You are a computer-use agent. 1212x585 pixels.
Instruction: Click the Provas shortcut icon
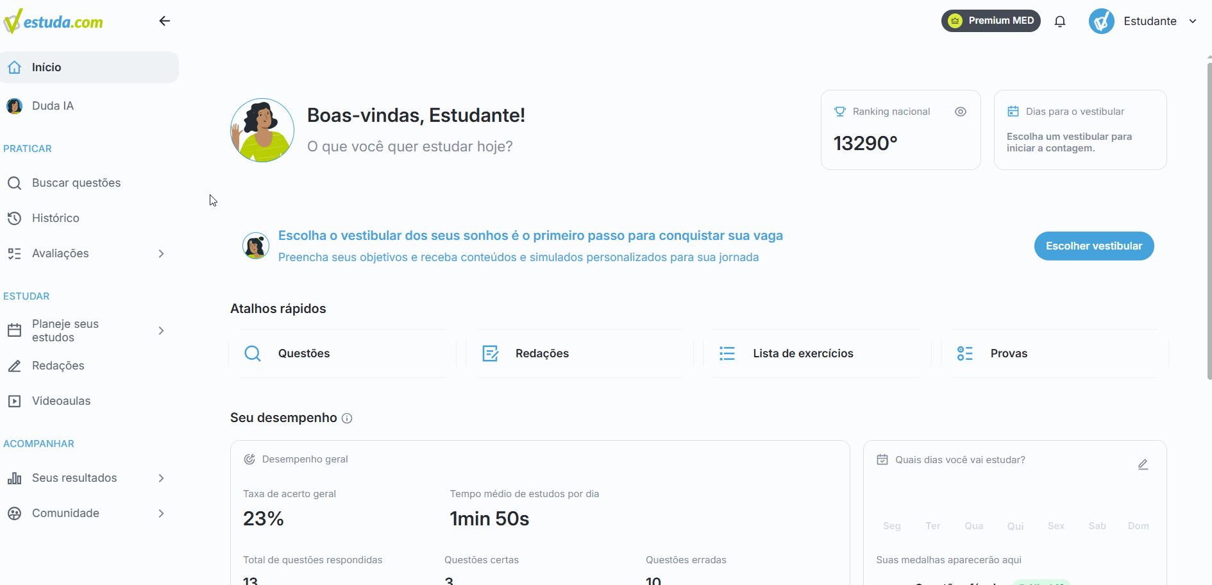pyautogui.click(x=964, y=353)
